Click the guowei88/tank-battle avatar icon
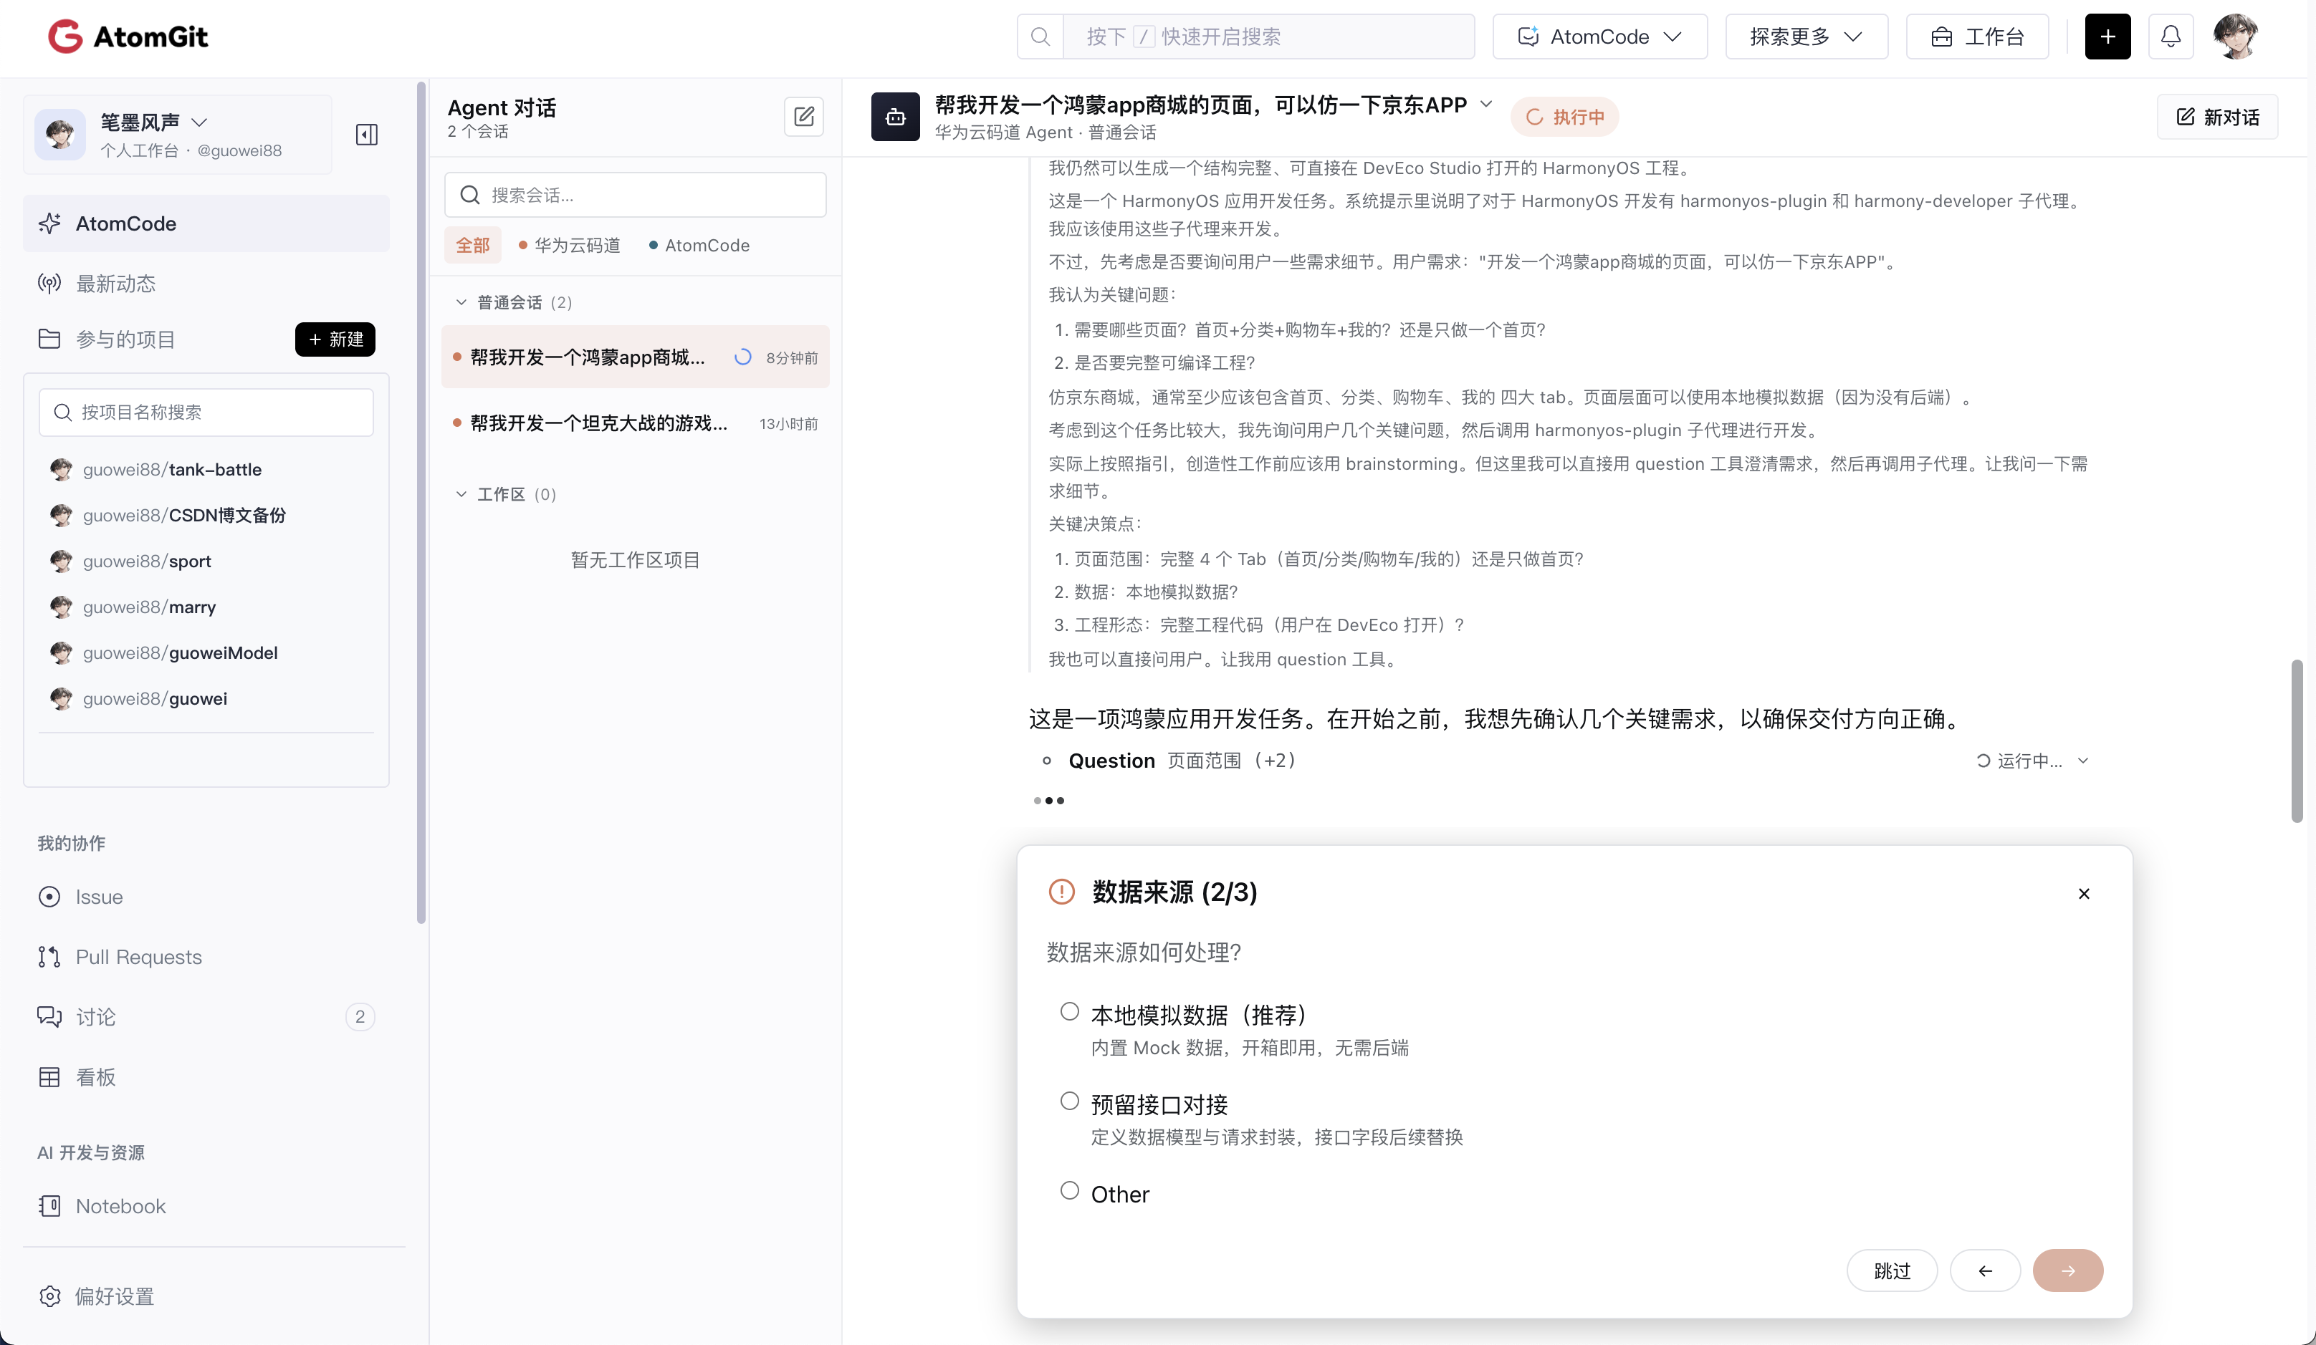 [62, 470]
